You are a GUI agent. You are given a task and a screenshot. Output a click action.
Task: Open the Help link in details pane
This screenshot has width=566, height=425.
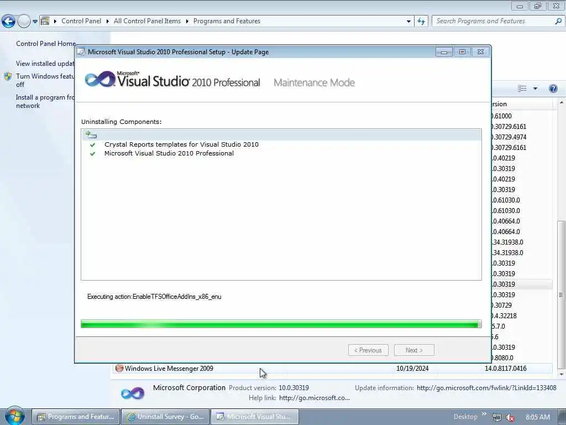tap(314, 398)
